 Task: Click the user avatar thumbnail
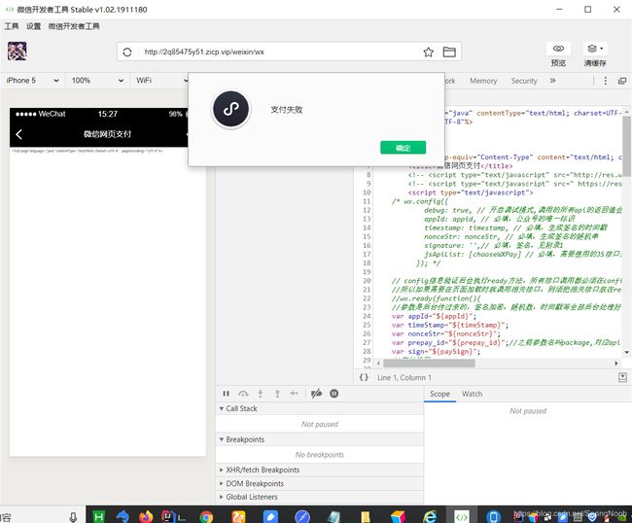point(18,52)
